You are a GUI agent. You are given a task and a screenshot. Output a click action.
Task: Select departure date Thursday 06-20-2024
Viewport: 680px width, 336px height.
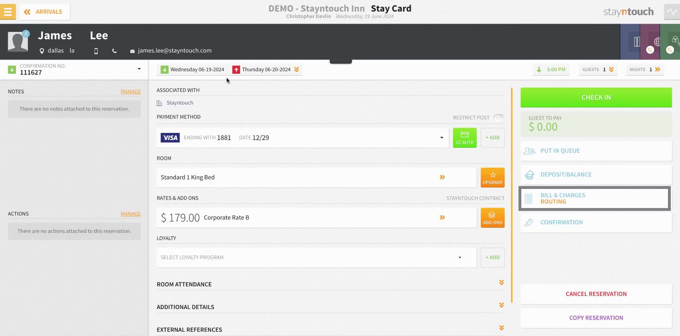(261, 69)
